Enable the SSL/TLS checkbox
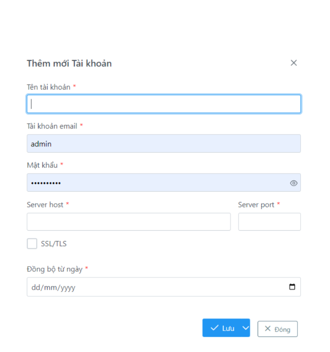The height and width of the screenshot is (352, 330). 32,244
